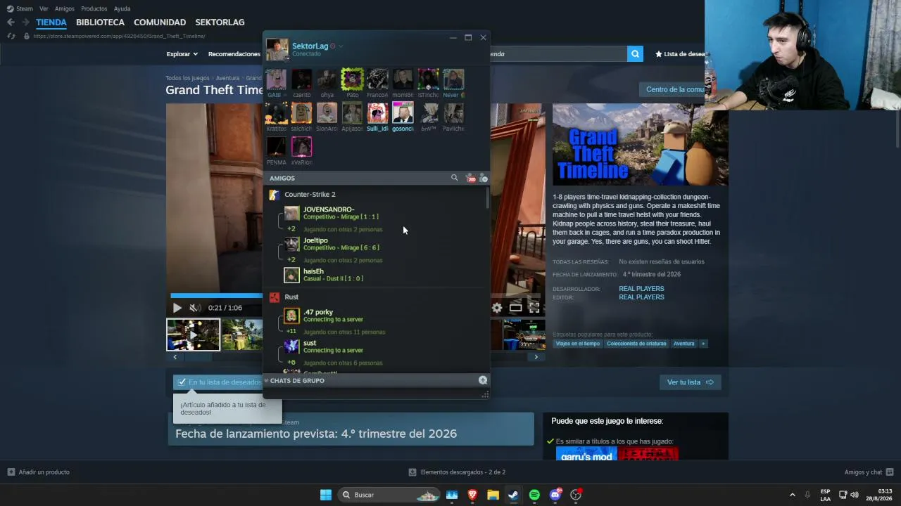901x506 pixels.
Task: Toggle theater mode on the trailer player
Action: tap(516, 308)
